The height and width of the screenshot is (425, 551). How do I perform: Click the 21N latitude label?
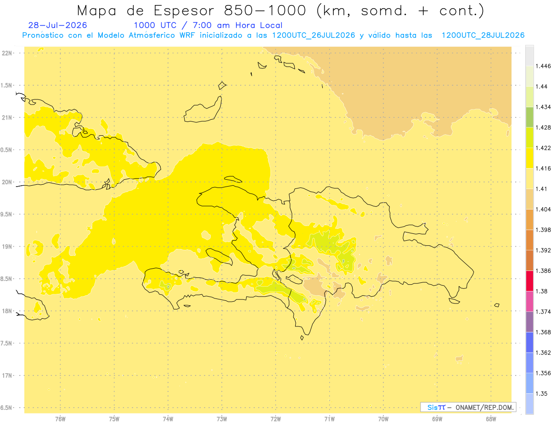(x=7, y=118)
